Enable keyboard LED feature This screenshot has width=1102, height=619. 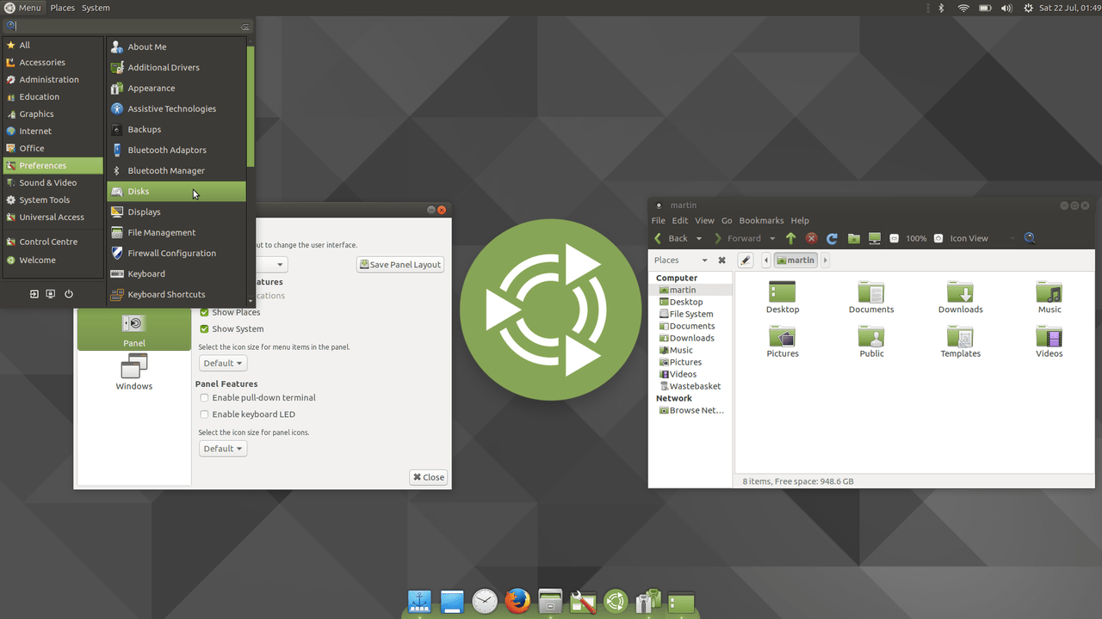204,414
